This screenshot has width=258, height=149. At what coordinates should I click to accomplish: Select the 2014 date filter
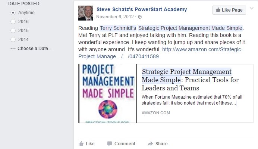tap(13, 40)
